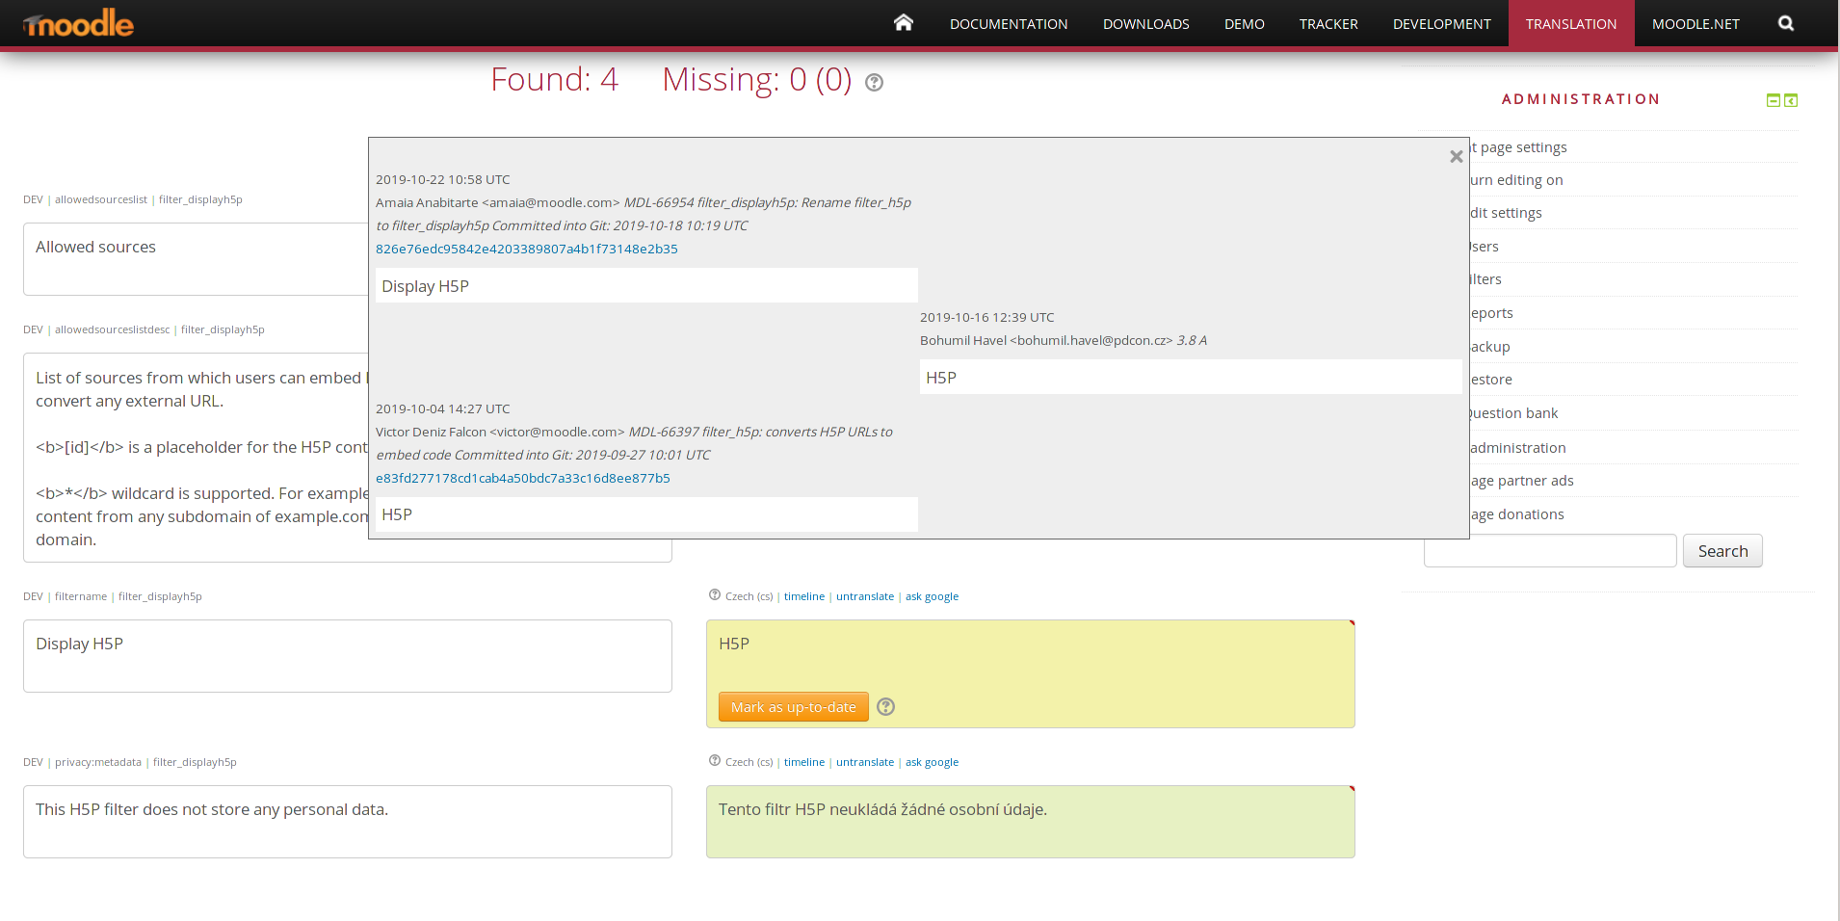Open help icon beside Mark as up-to-date
Viewport: 1840px width, 921px height.
[x=886, y=706]
